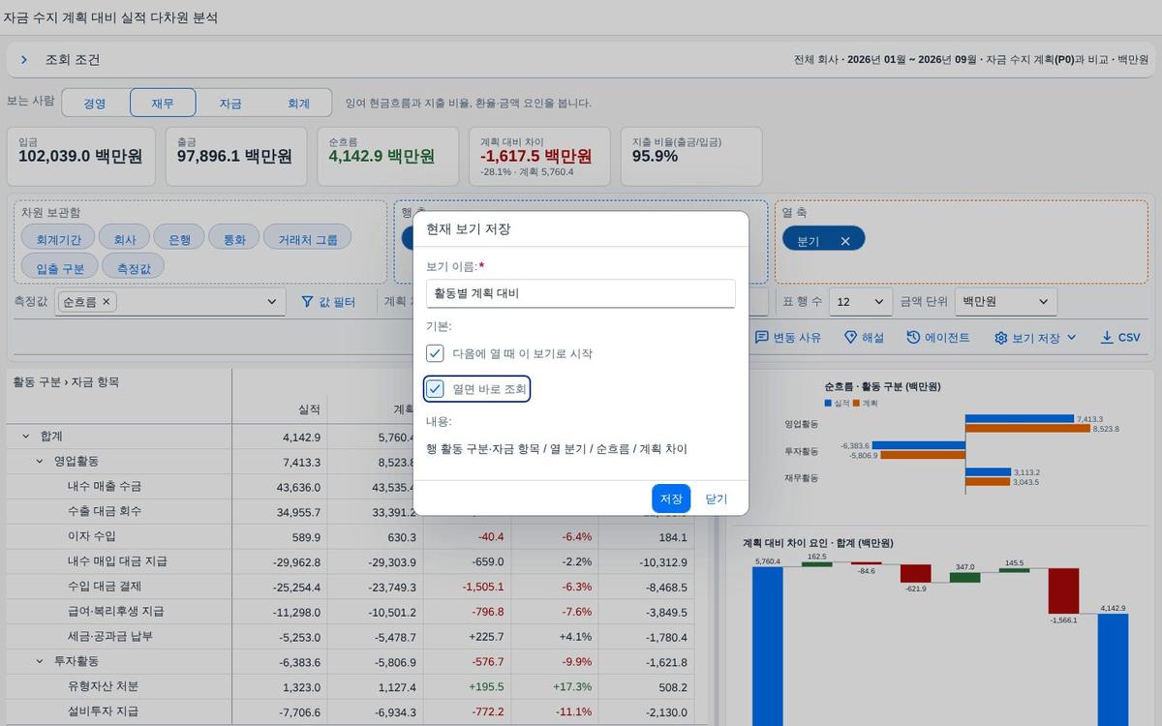The image size is (1162, 726).
Task: Click the 출금 KPI card
Action: click(x=235, y=156)
